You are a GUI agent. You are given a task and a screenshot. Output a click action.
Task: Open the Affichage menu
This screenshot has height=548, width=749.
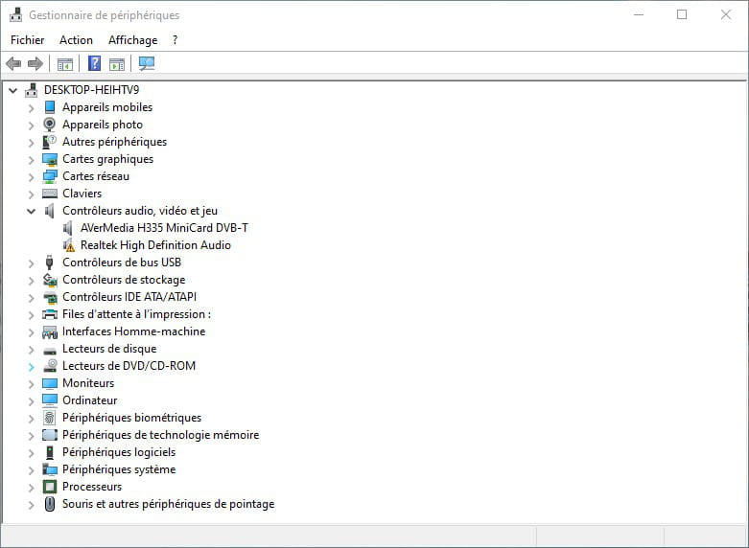132,40
